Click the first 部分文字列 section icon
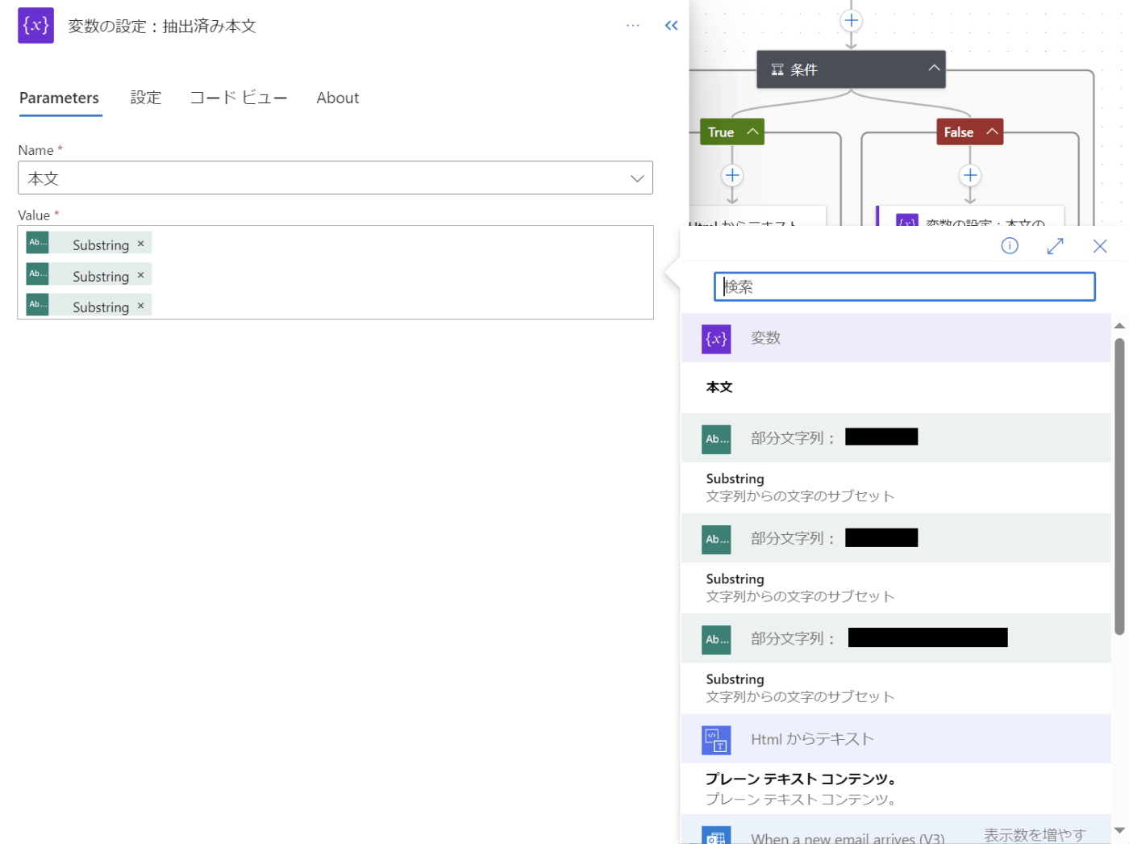 716,439
